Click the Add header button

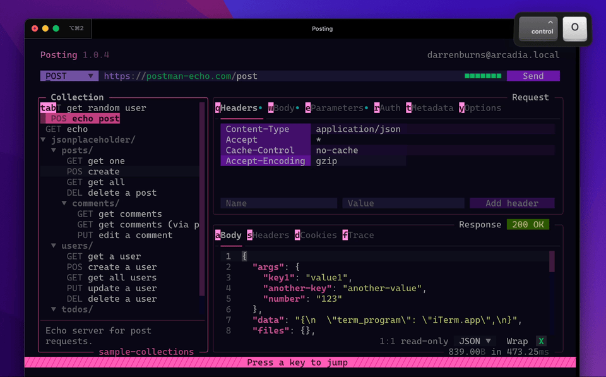(x=512, y=203)
